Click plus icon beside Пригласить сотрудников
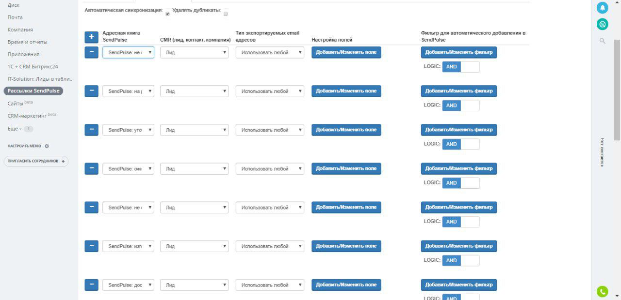Viewport: 621px width, 300px height. [63, 162]
